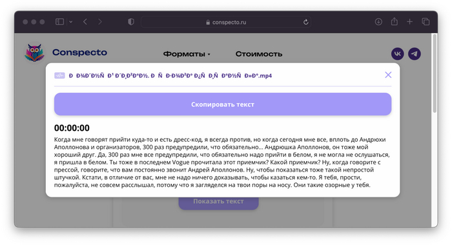
Task: Click the privacy shield icon
Action: [131, 22]
